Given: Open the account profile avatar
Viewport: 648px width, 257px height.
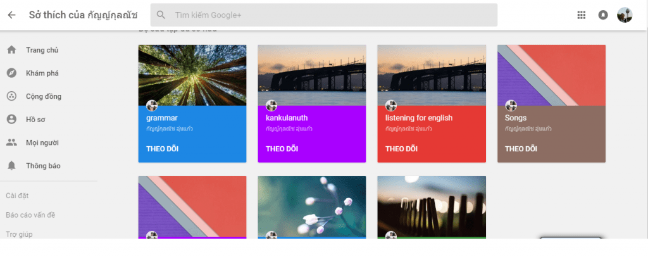Looking at the screenshot, I should 625,15.
